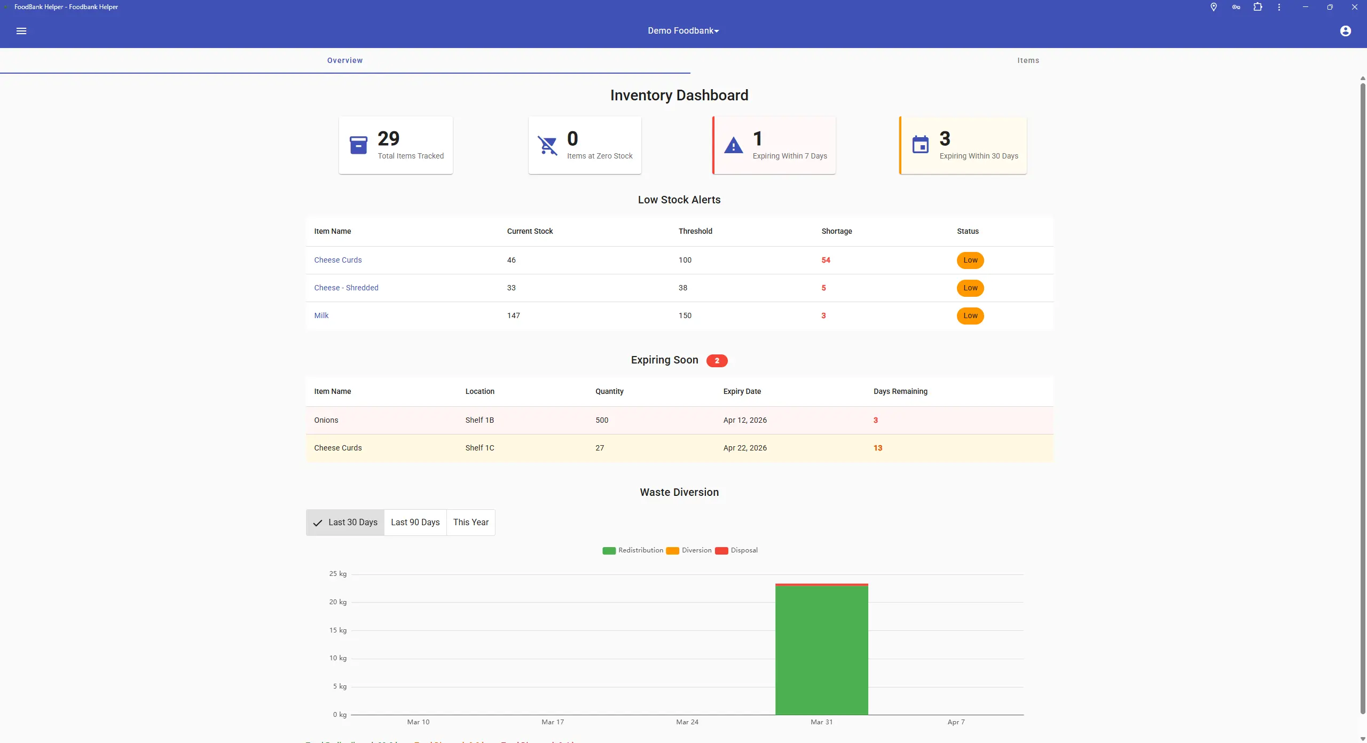
Task: Click the Total Items Tracked inventory icon
Action: pos(358,145)
